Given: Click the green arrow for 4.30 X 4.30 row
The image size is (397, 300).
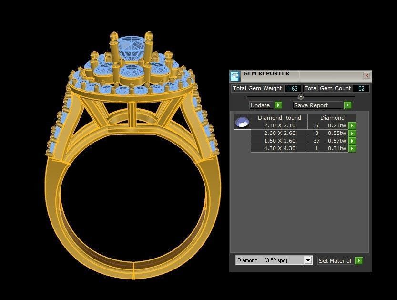Looking at the screenshot, I should click(352, 148).
